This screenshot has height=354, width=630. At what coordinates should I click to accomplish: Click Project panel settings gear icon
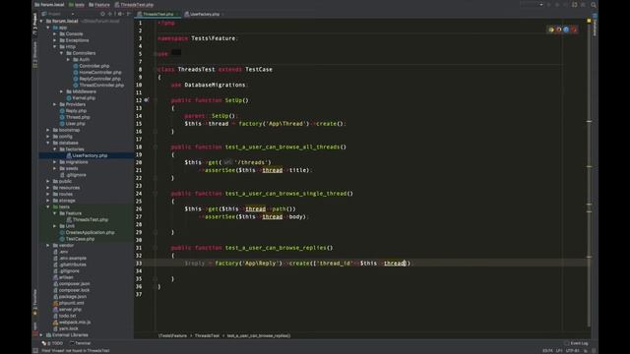[120, 14]
